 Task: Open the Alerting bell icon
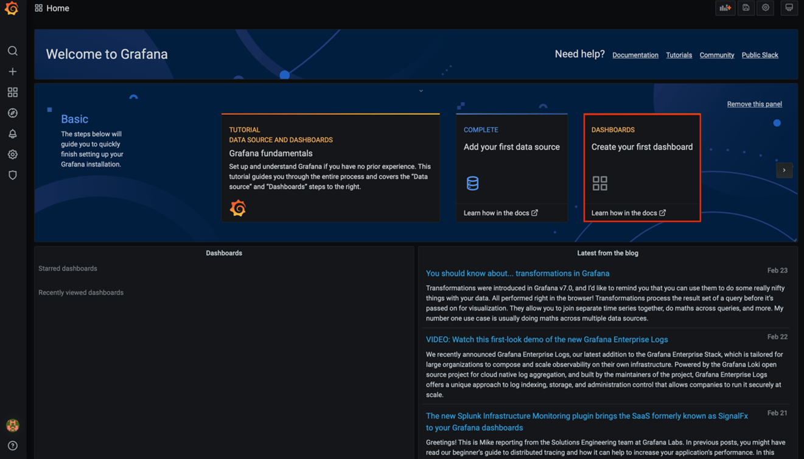point(12,134)
